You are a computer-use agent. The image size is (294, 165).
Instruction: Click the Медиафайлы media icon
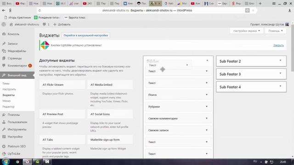tap(4, 51)
